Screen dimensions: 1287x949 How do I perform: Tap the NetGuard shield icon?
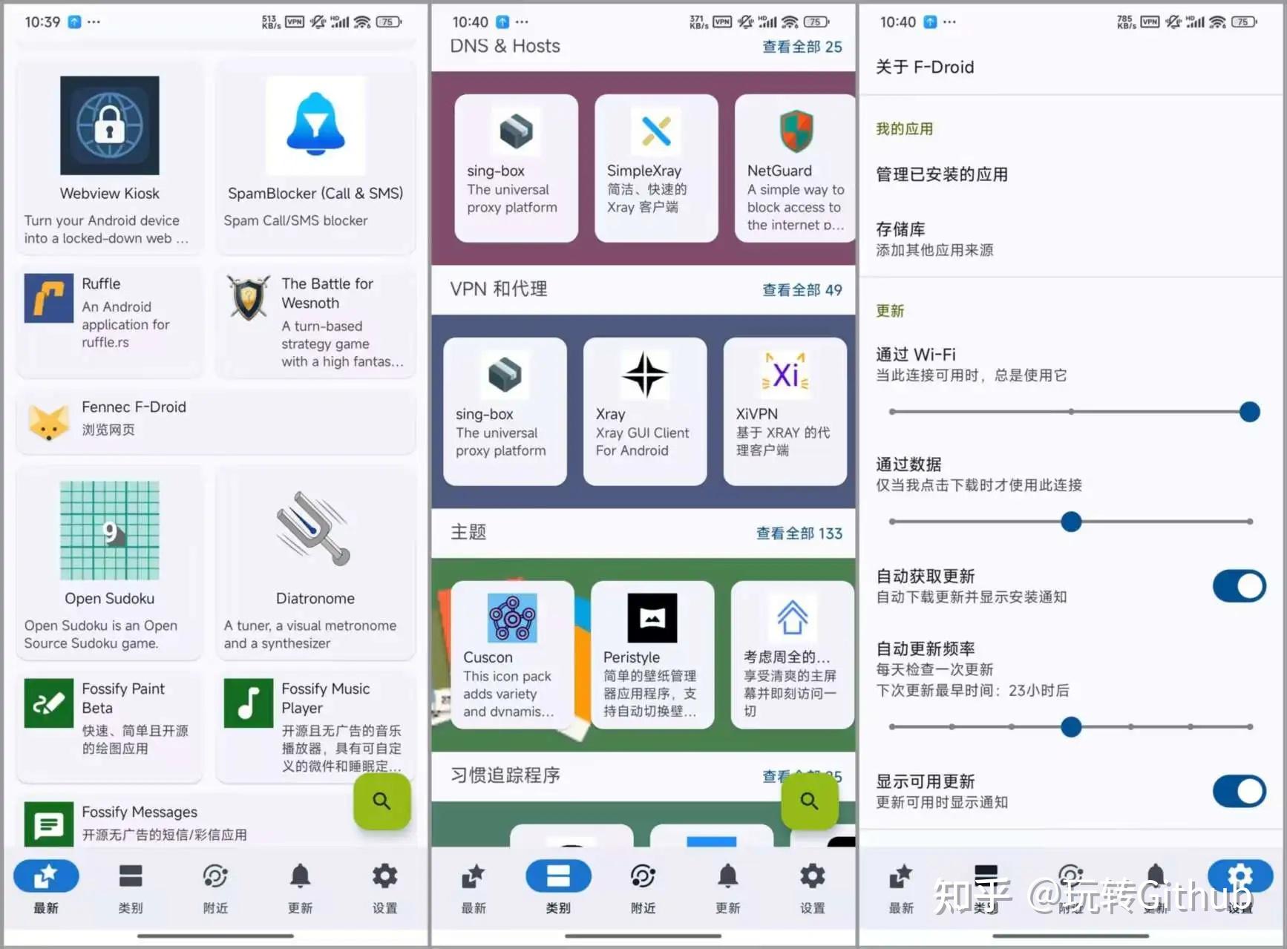point(796,131)
